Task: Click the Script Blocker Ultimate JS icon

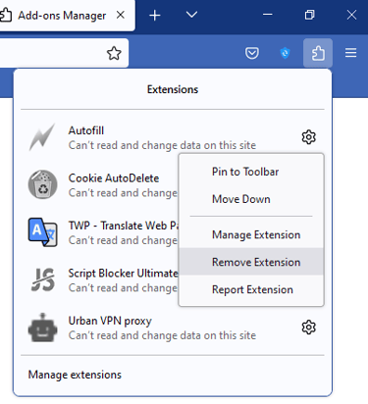Action: 42,279
